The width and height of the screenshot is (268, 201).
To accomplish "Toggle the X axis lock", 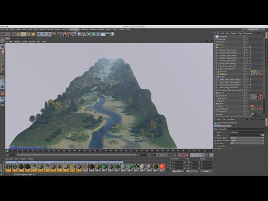I will (x=39, y=34).
